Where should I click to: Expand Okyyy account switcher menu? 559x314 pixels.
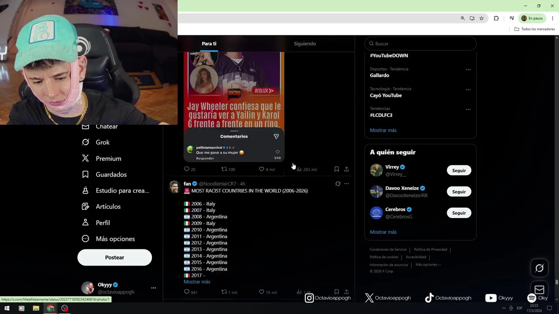point(153,288)
